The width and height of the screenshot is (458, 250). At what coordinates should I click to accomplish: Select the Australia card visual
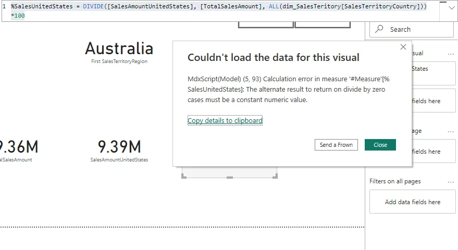click(119, 52)
